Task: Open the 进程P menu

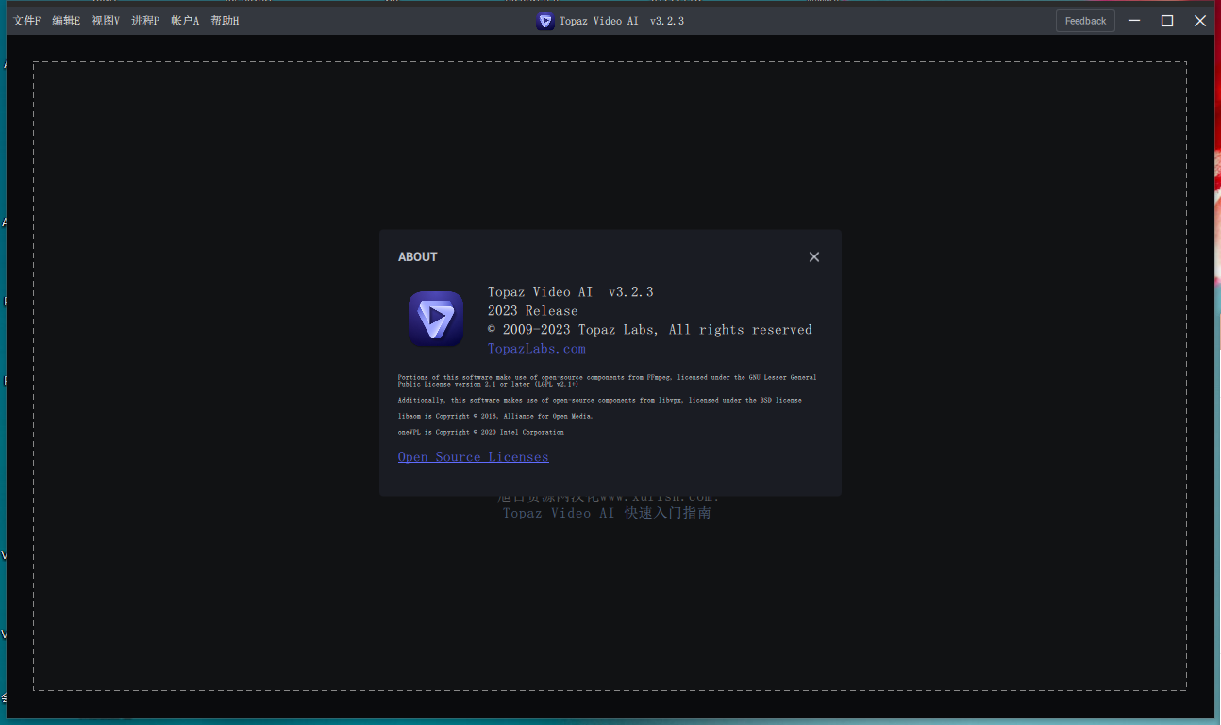Action: pyautogui.click(x=145, y=21)
